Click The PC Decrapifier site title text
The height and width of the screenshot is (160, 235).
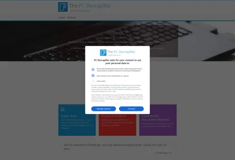pos(90,6)
